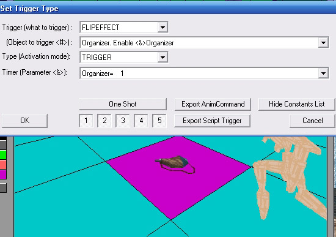Select the red color swatch
336x237 pixels.
(x=3, y=165)
